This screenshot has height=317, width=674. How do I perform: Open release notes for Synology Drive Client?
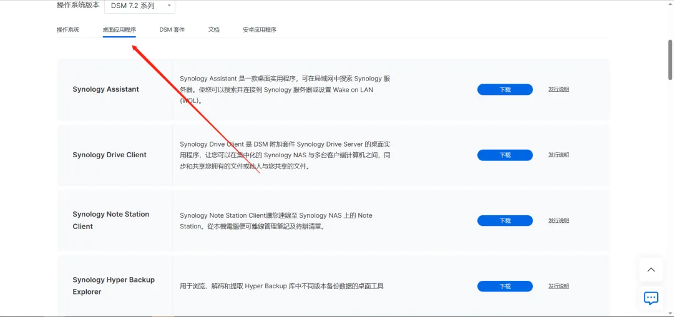(559, 155)
